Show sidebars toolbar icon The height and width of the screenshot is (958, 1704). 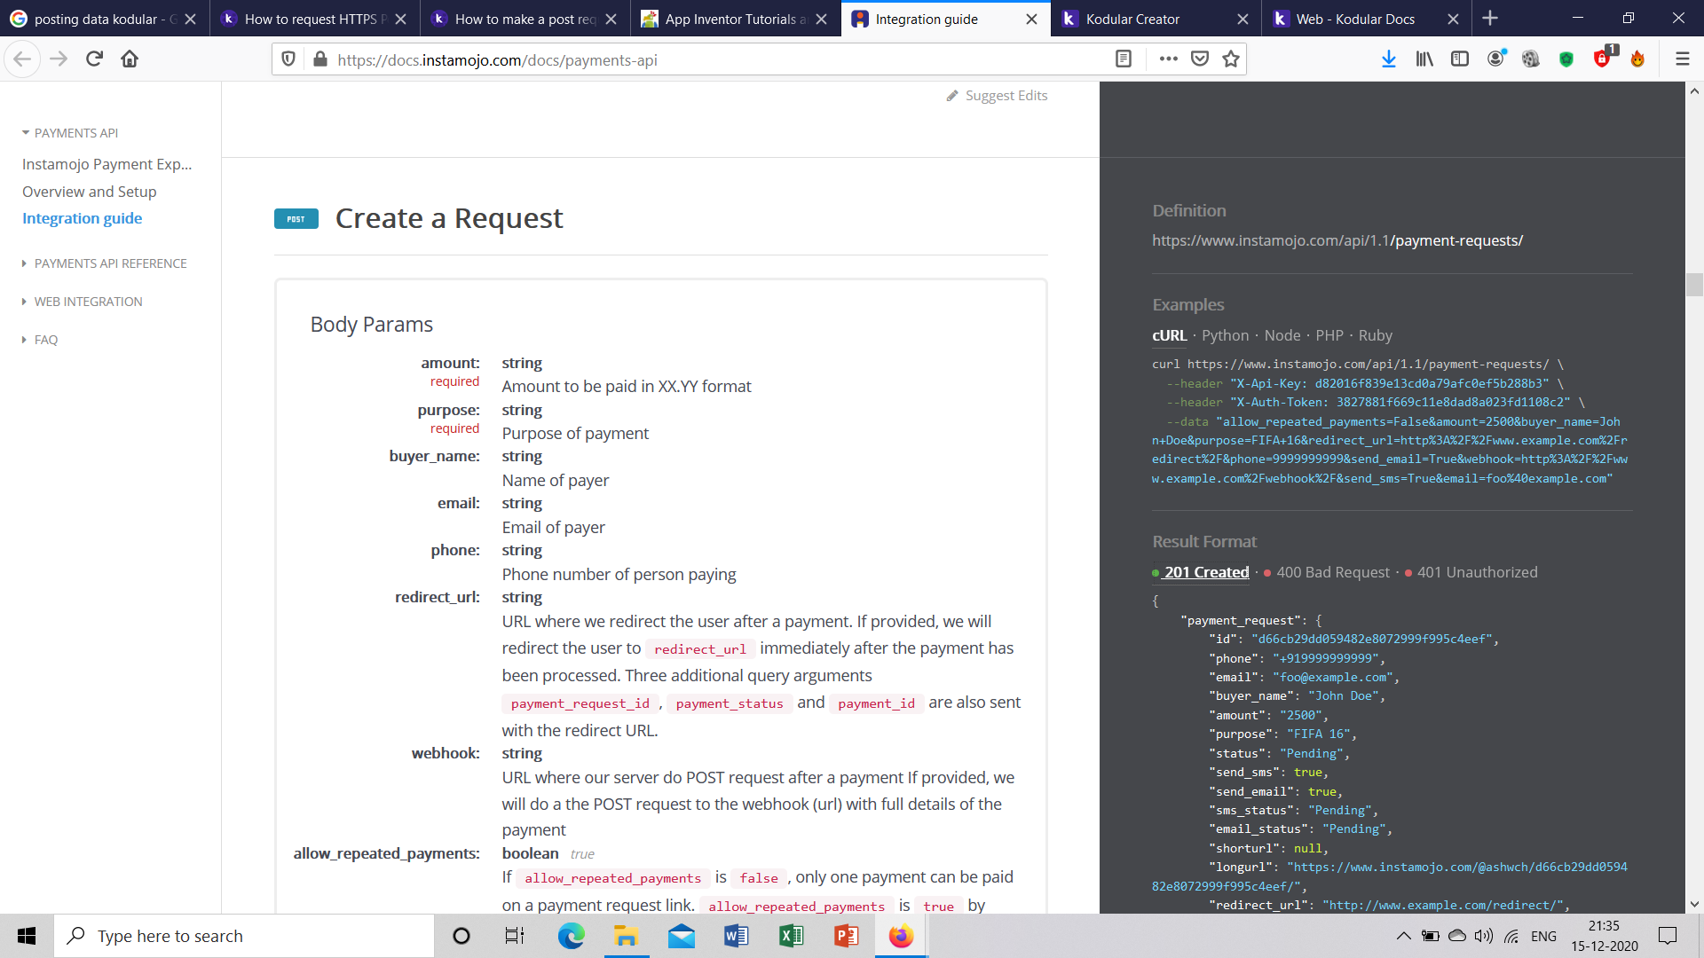coord(1459,59)
